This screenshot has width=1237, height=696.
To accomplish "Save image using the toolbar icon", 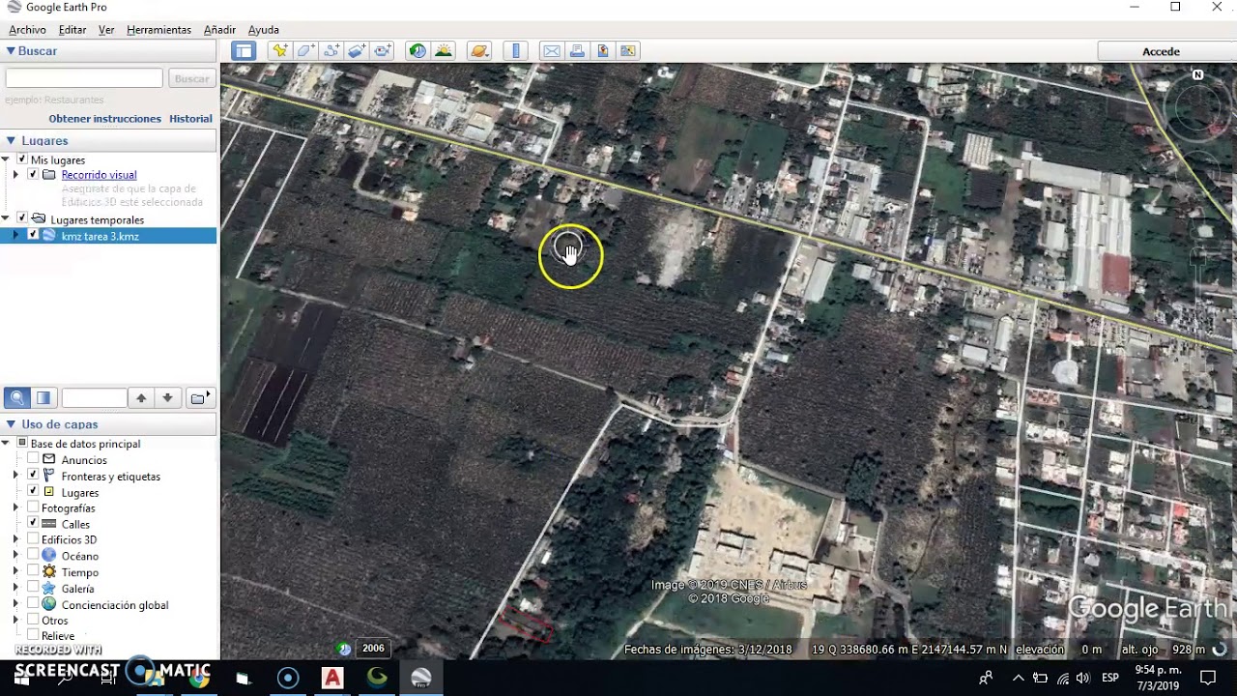I will coord(603,51).
